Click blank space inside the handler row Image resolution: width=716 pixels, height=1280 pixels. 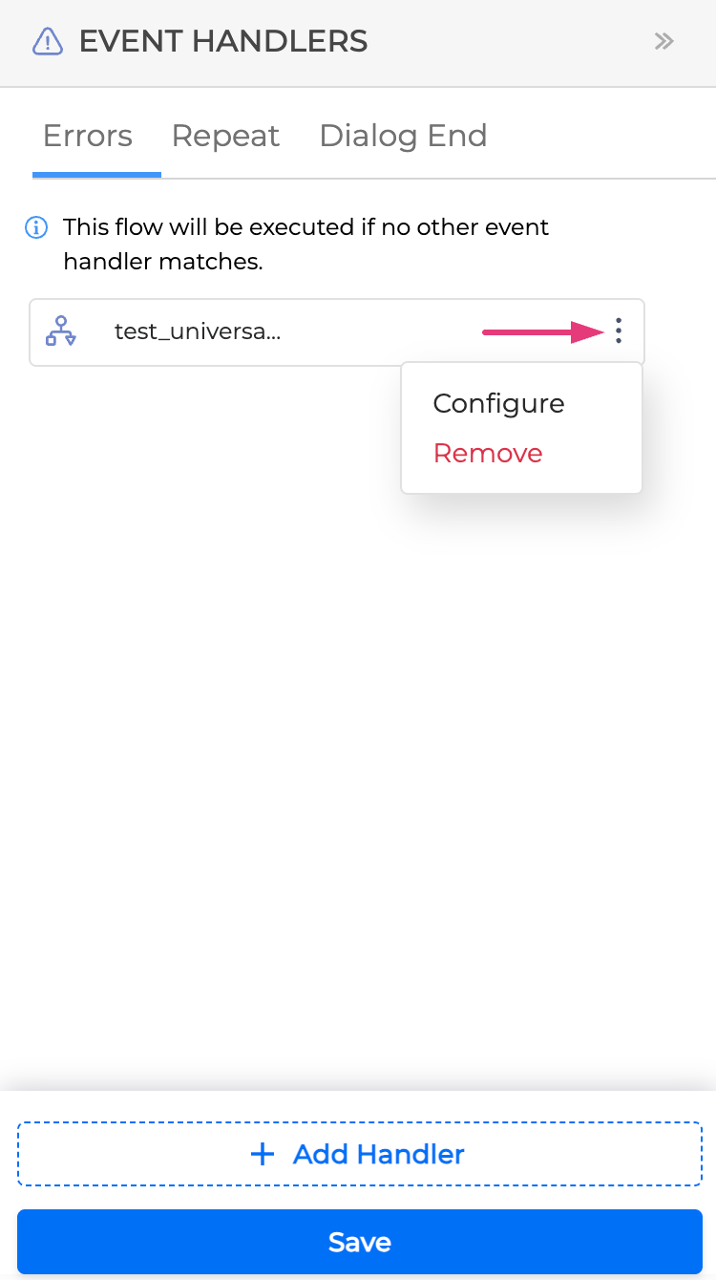coord(382,331)
